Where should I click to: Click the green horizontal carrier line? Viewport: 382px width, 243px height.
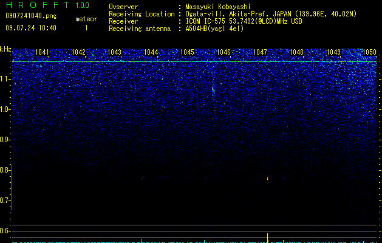click(194, 62)
